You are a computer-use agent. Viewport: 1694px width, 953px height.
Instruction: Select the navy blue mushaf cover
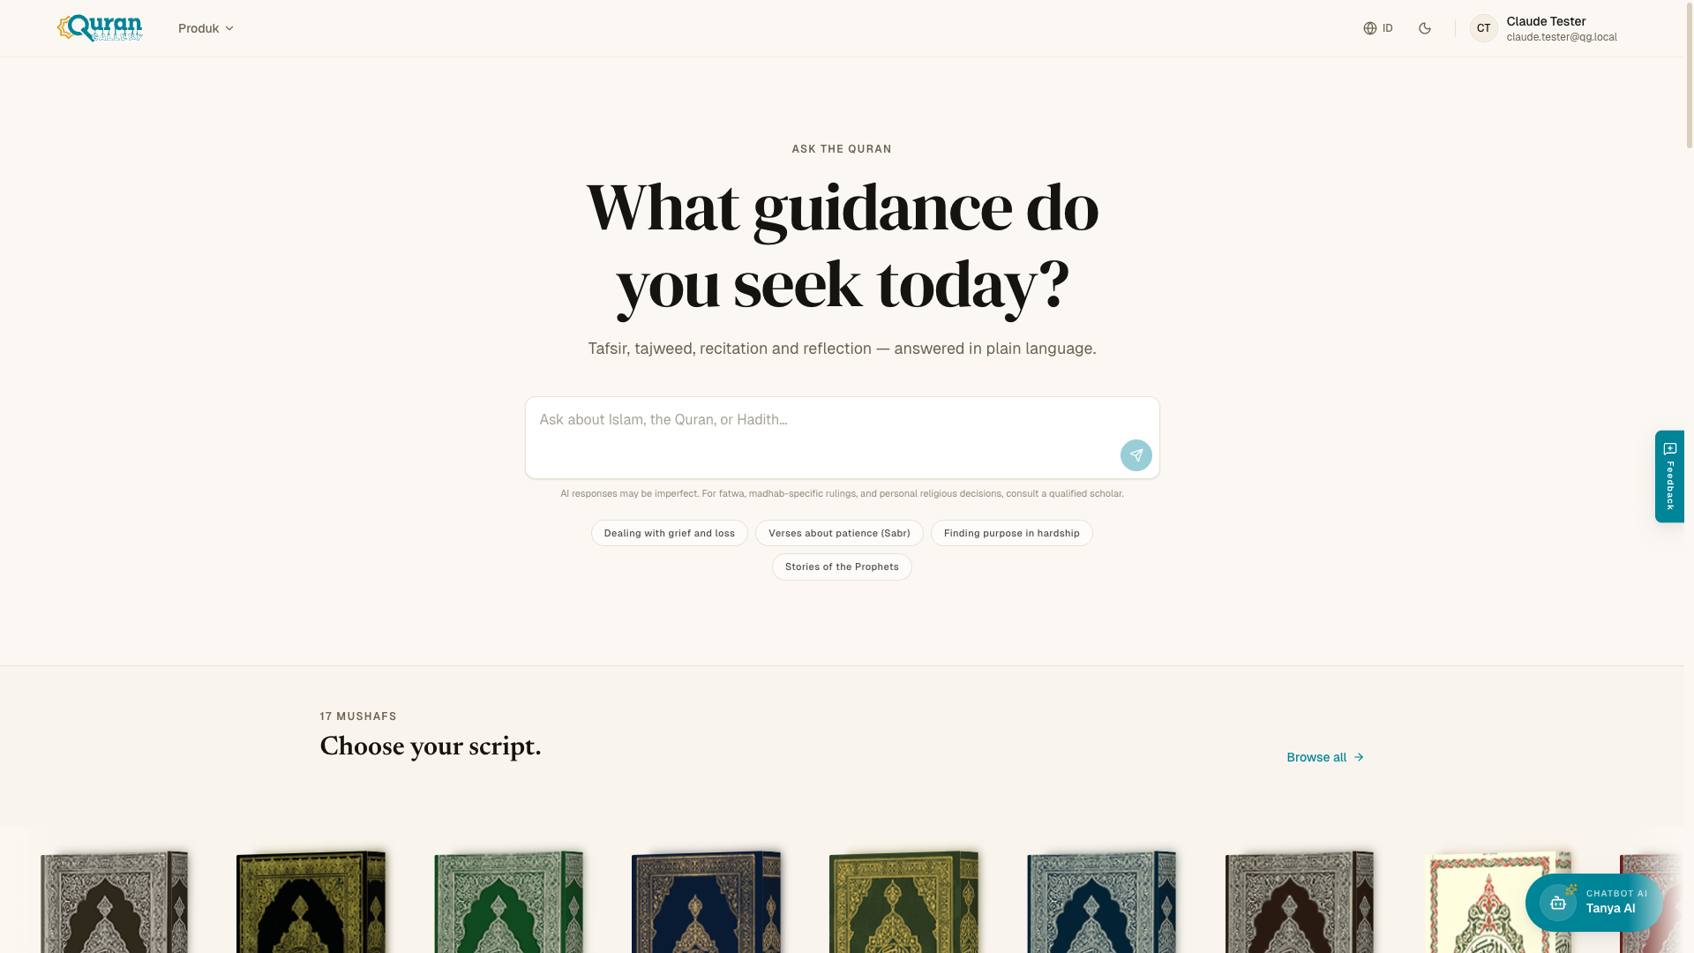coord(707,902)
